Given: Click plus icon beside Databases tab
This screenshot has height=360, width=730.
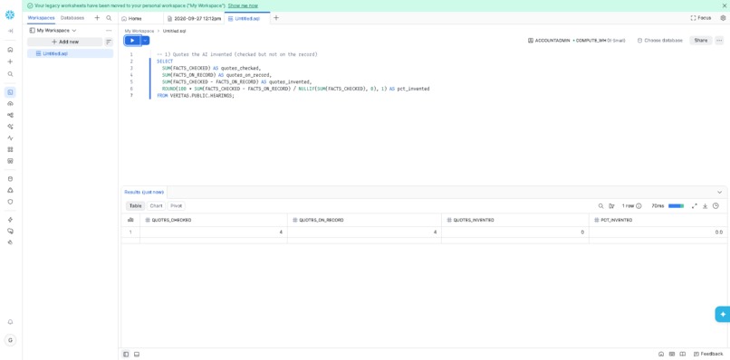Looking at the screenshot, I should 97,18.
